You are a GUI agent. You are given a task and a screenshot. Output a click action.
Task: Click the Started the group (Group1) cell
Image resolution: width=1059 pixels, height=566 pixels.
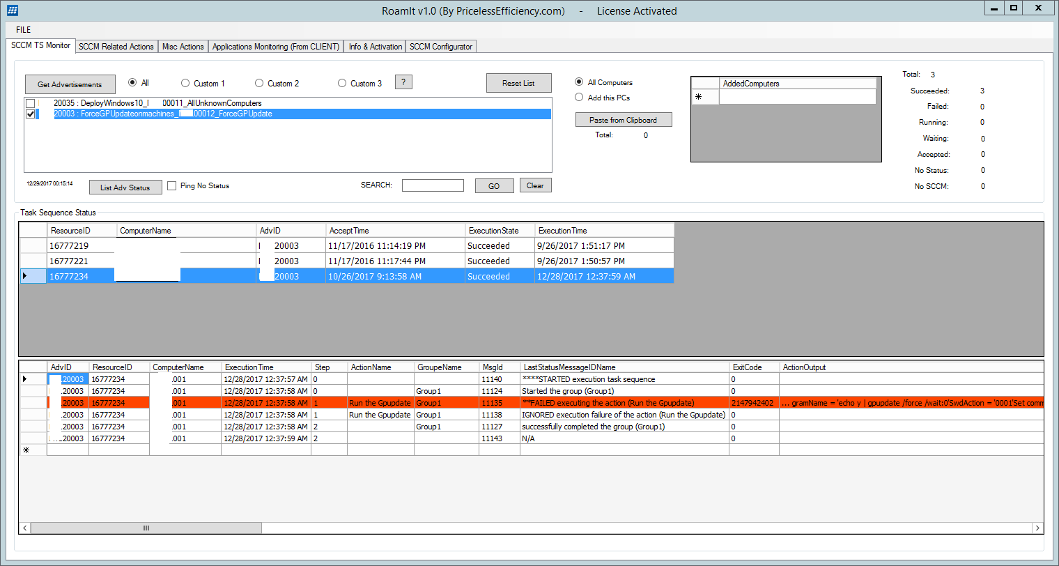pyautogui.click(x=624, y=391)
